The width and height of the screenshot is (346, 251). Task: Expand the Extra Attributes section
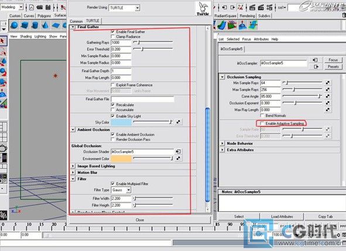[222, 150]
